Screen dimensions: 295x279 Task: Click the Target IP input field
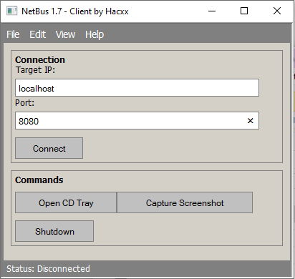[137, 88]
